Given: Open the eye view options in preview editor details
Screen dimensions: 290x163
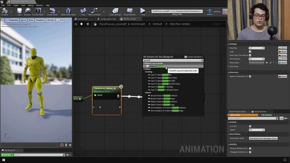Looking at the screenshot, I should click(286, 118).
